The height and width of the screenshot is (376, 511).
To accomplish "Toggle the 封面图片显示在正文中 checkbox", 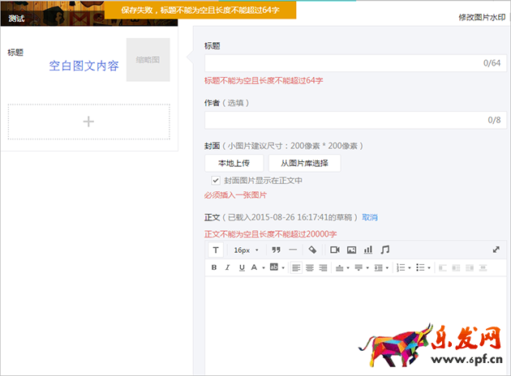I will point(216,180).
